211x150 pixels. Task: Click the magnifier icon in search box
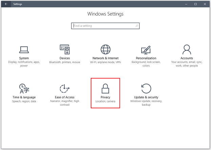[136, 26]
